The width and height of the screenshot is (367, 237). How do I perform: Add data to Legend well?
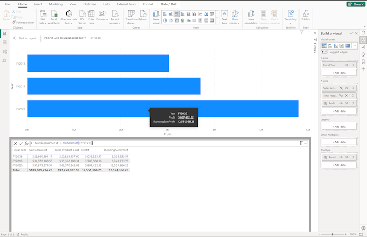coord(339,127)
